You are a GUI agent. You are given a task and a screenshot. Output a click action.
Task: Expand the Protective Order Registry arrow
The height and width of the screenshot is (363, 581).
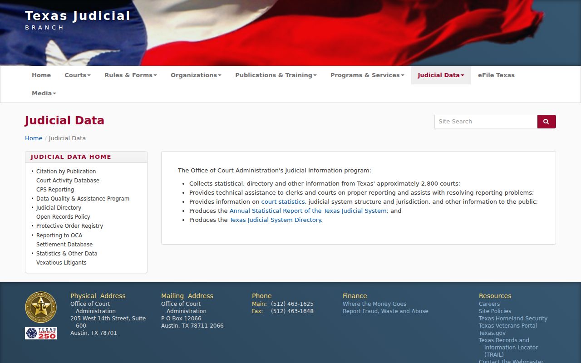(32, 226)
